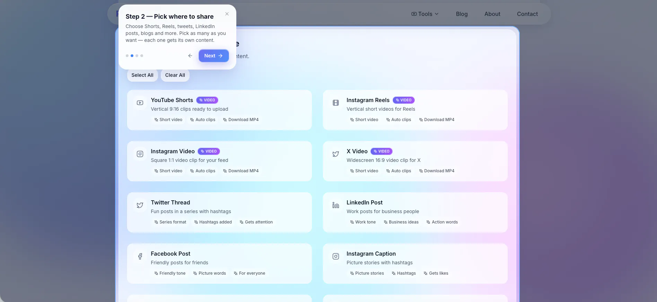
Task: Click "Short video" tag under Instagram Reels
Action: [x=364, y=120]
